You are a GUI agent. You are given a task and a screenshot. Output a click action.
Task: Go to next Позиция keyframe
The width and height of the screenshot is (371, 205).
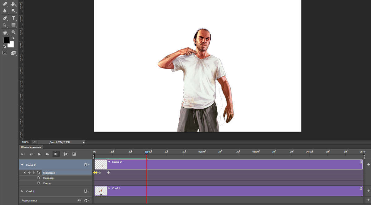click(x=34, y=173)
